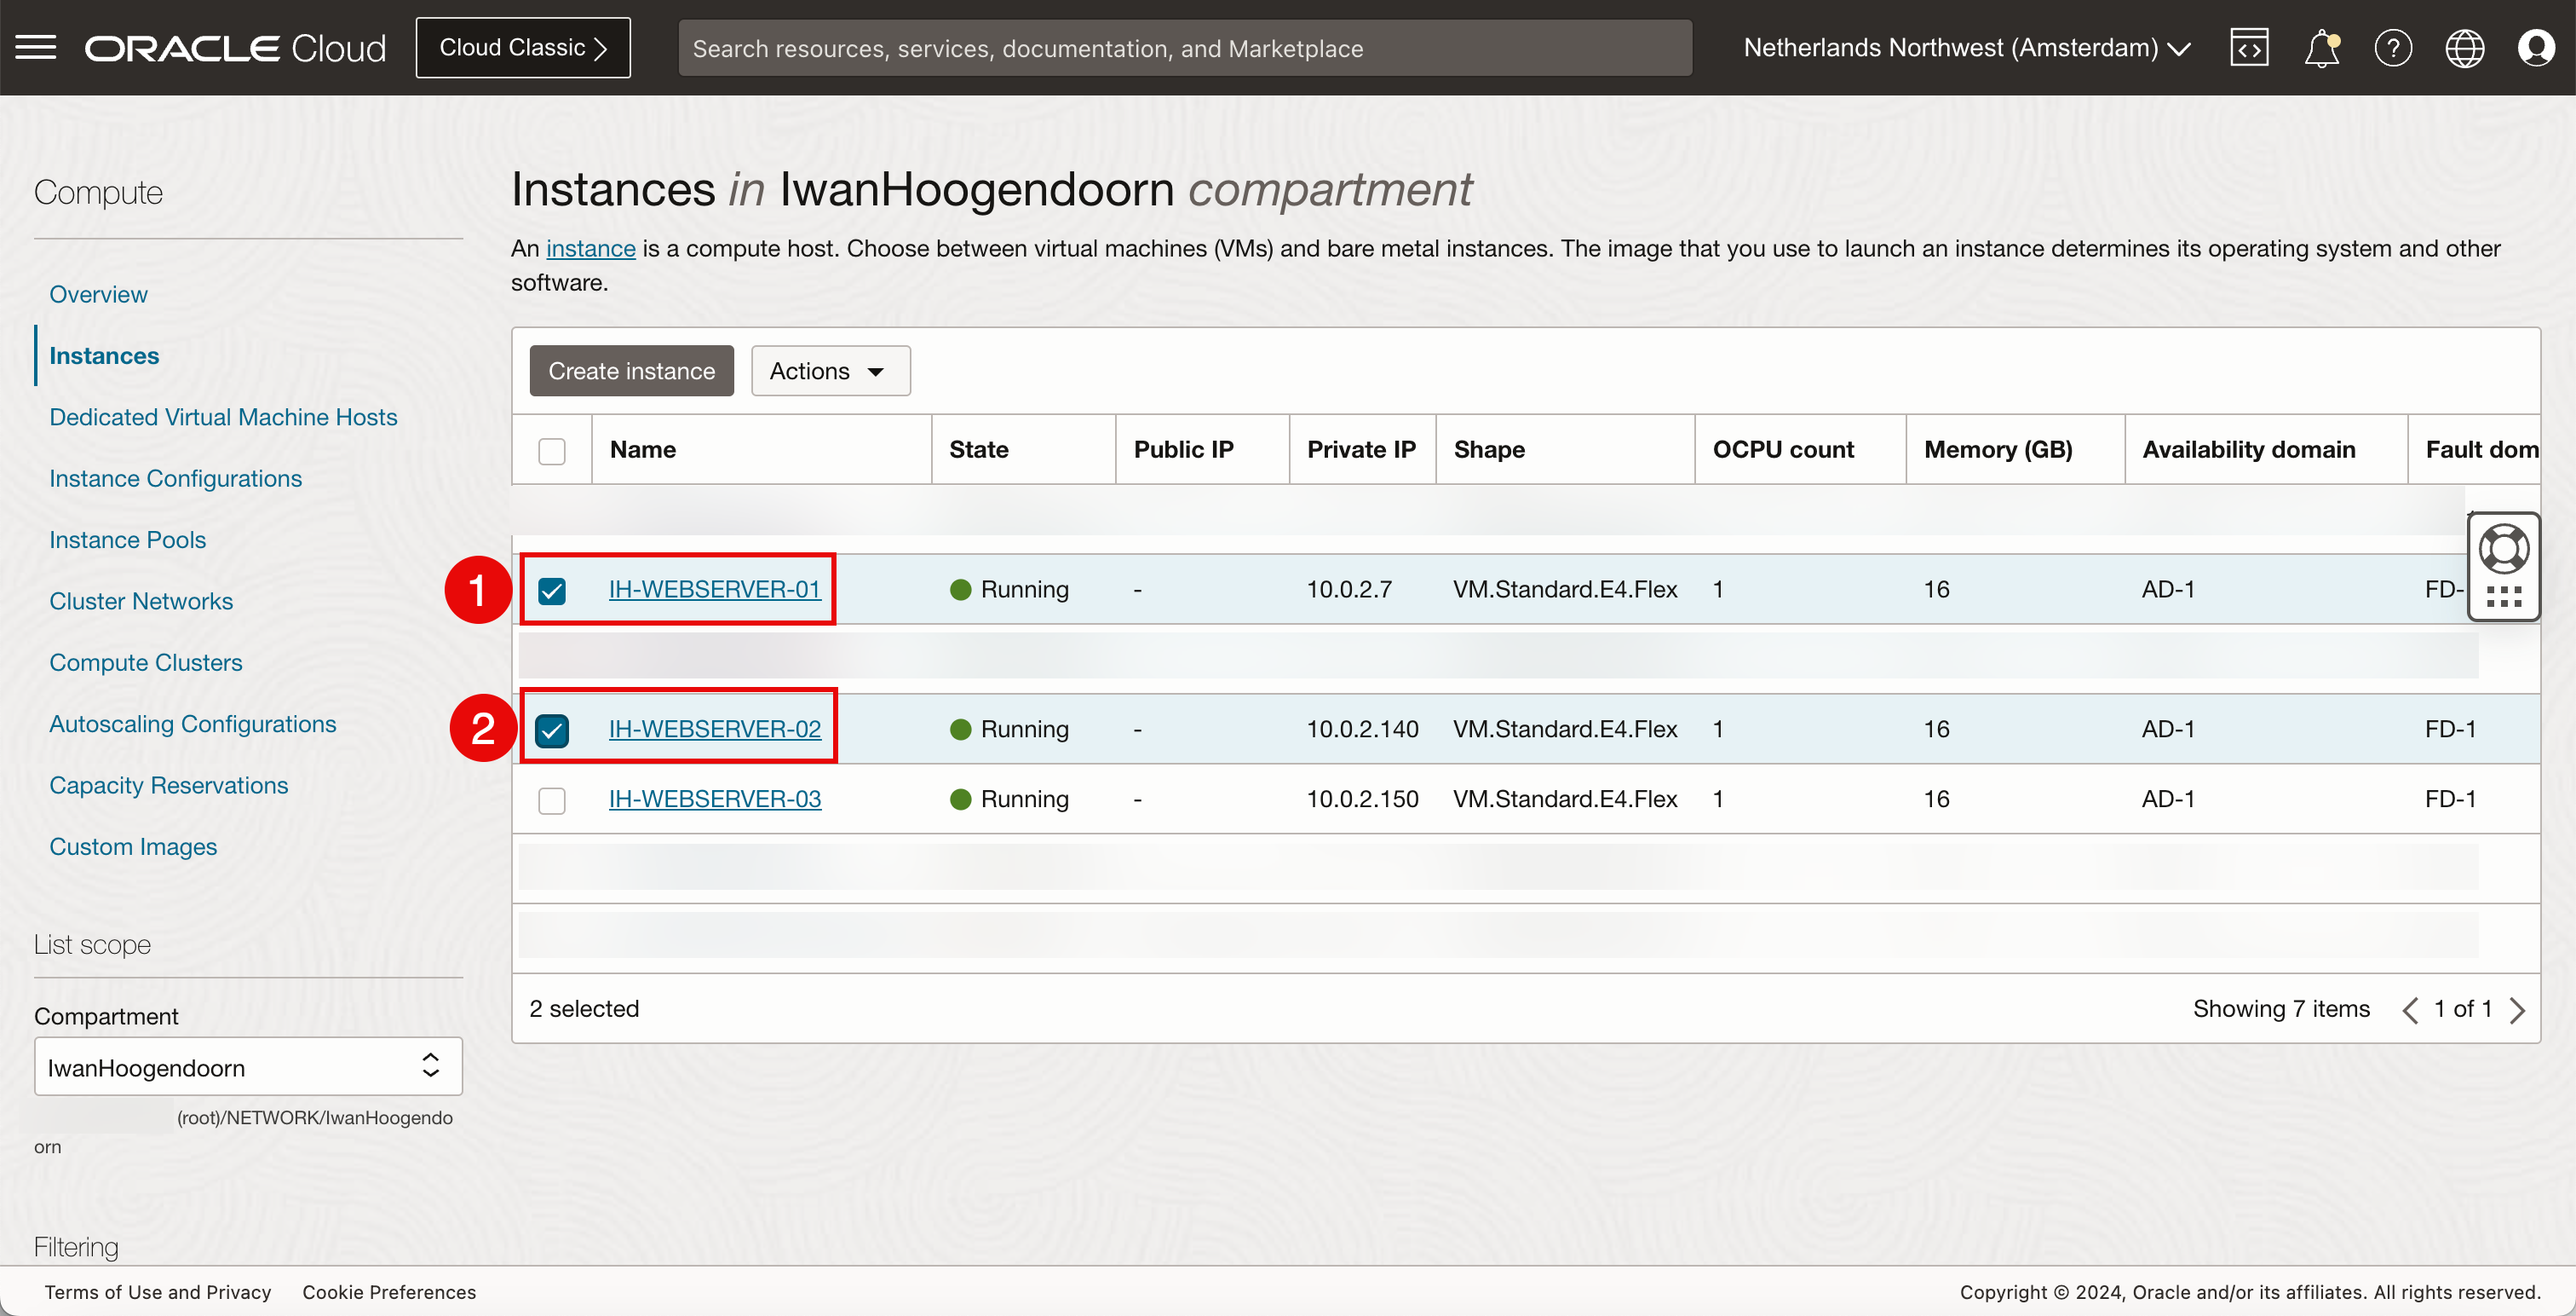Image resolution: width=2576 pixels, height=1316 pixels.
Task: Click the lifebuoy support widget icon
Action: [2503, 548]
